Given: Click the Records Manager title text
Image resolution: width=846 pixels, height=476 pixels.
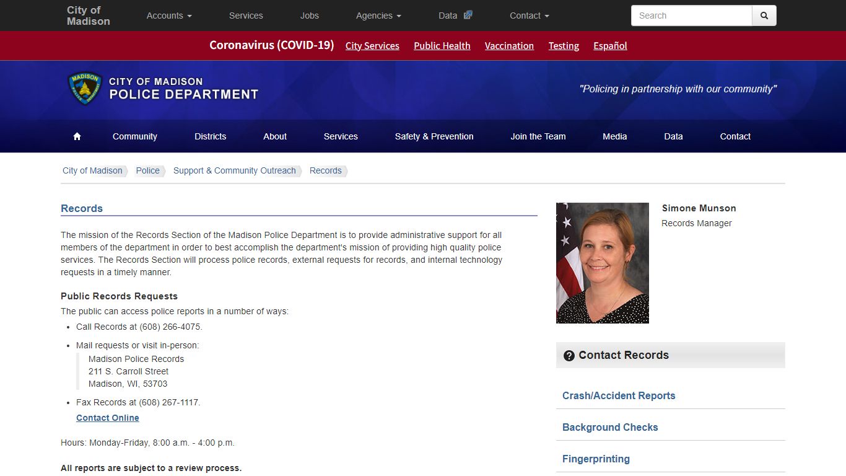Looking at the screenshot, I should [x=697, y=224].
